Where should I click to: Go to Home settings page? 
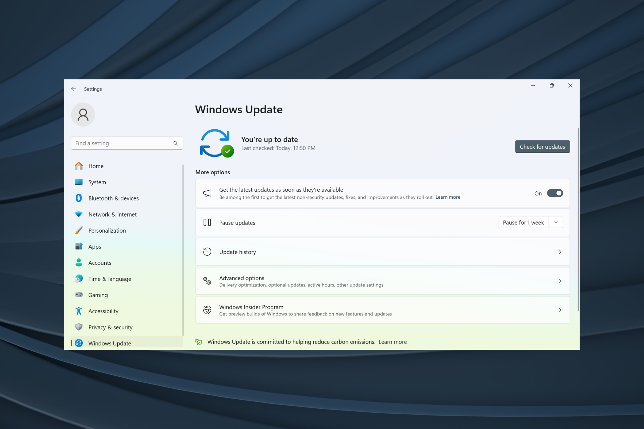coord(127,166)
